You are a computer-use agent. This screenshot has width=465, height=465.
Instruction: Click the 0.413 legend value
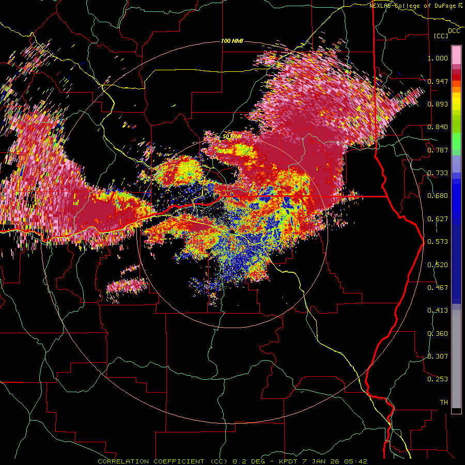click(438, 311)
